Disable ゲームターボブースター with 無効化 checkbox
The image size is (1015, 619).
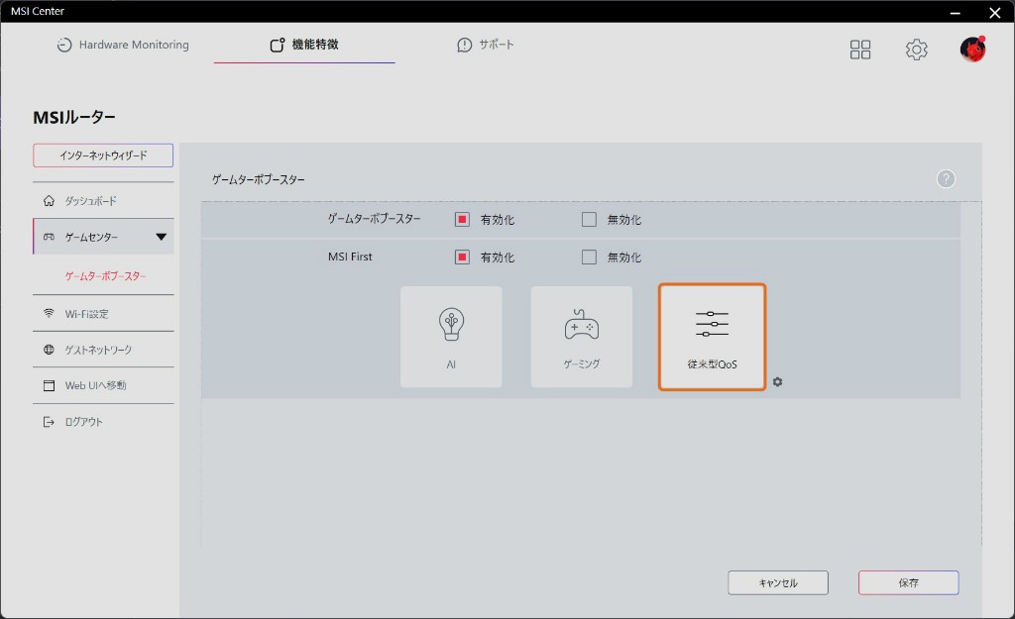589,220
